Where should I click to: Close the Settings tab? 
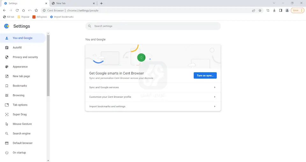click(x=46, y=3)
